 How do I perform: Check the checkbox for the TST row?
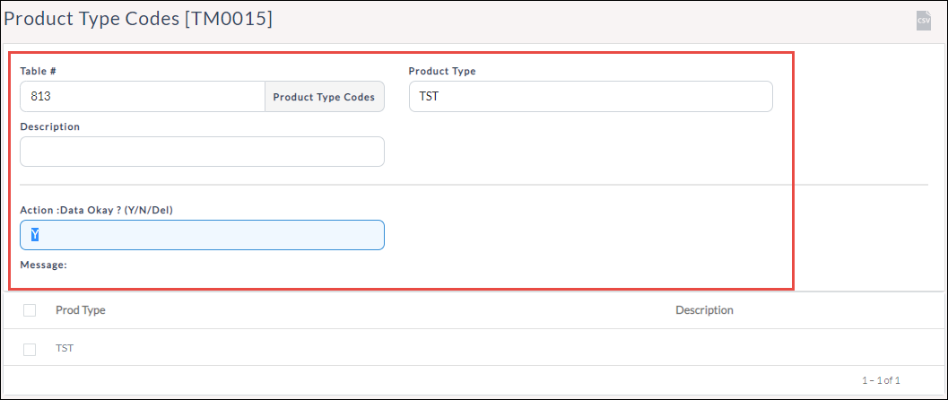pyautogui.click(x=30, y=349)
